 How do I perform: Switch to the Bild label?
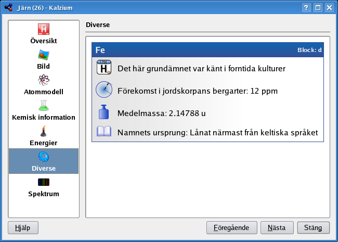(x=44, y=66)
